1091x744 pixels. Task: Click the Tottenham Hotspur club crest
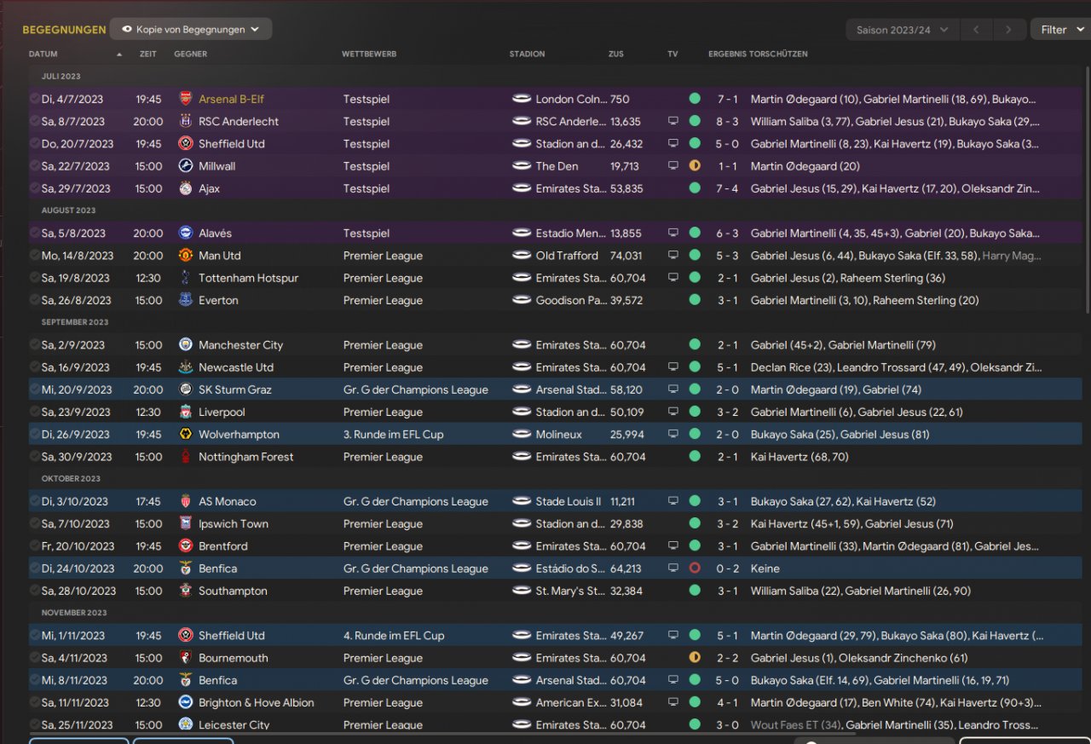(x=185, y=278)
